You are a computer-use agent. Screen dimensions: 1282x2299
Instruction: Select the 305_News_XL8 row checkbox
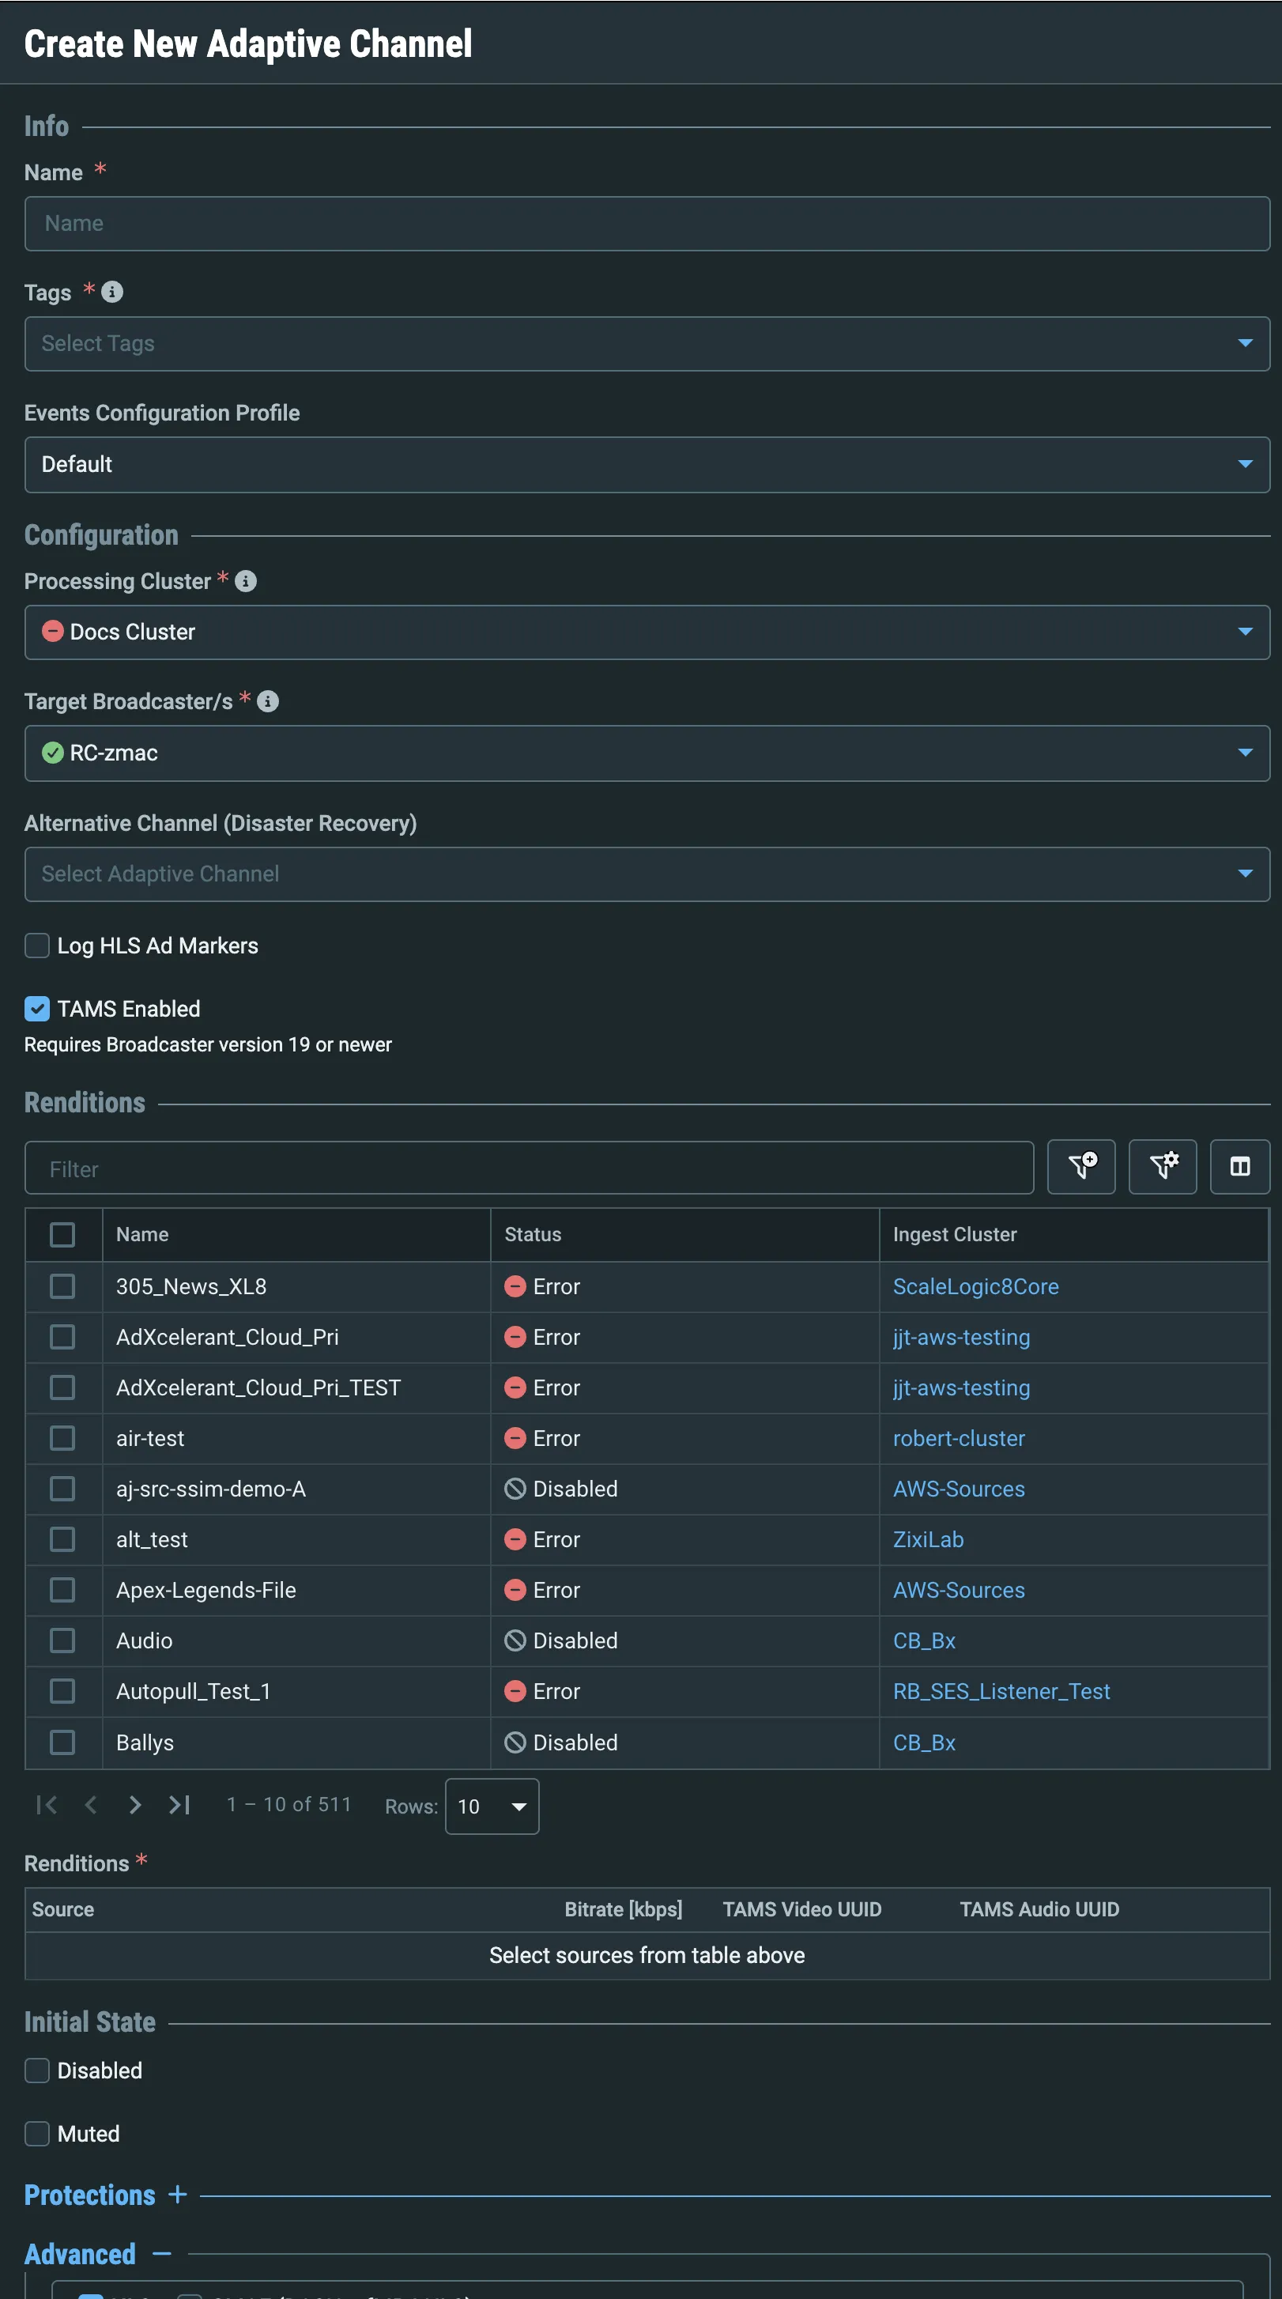62,1286
